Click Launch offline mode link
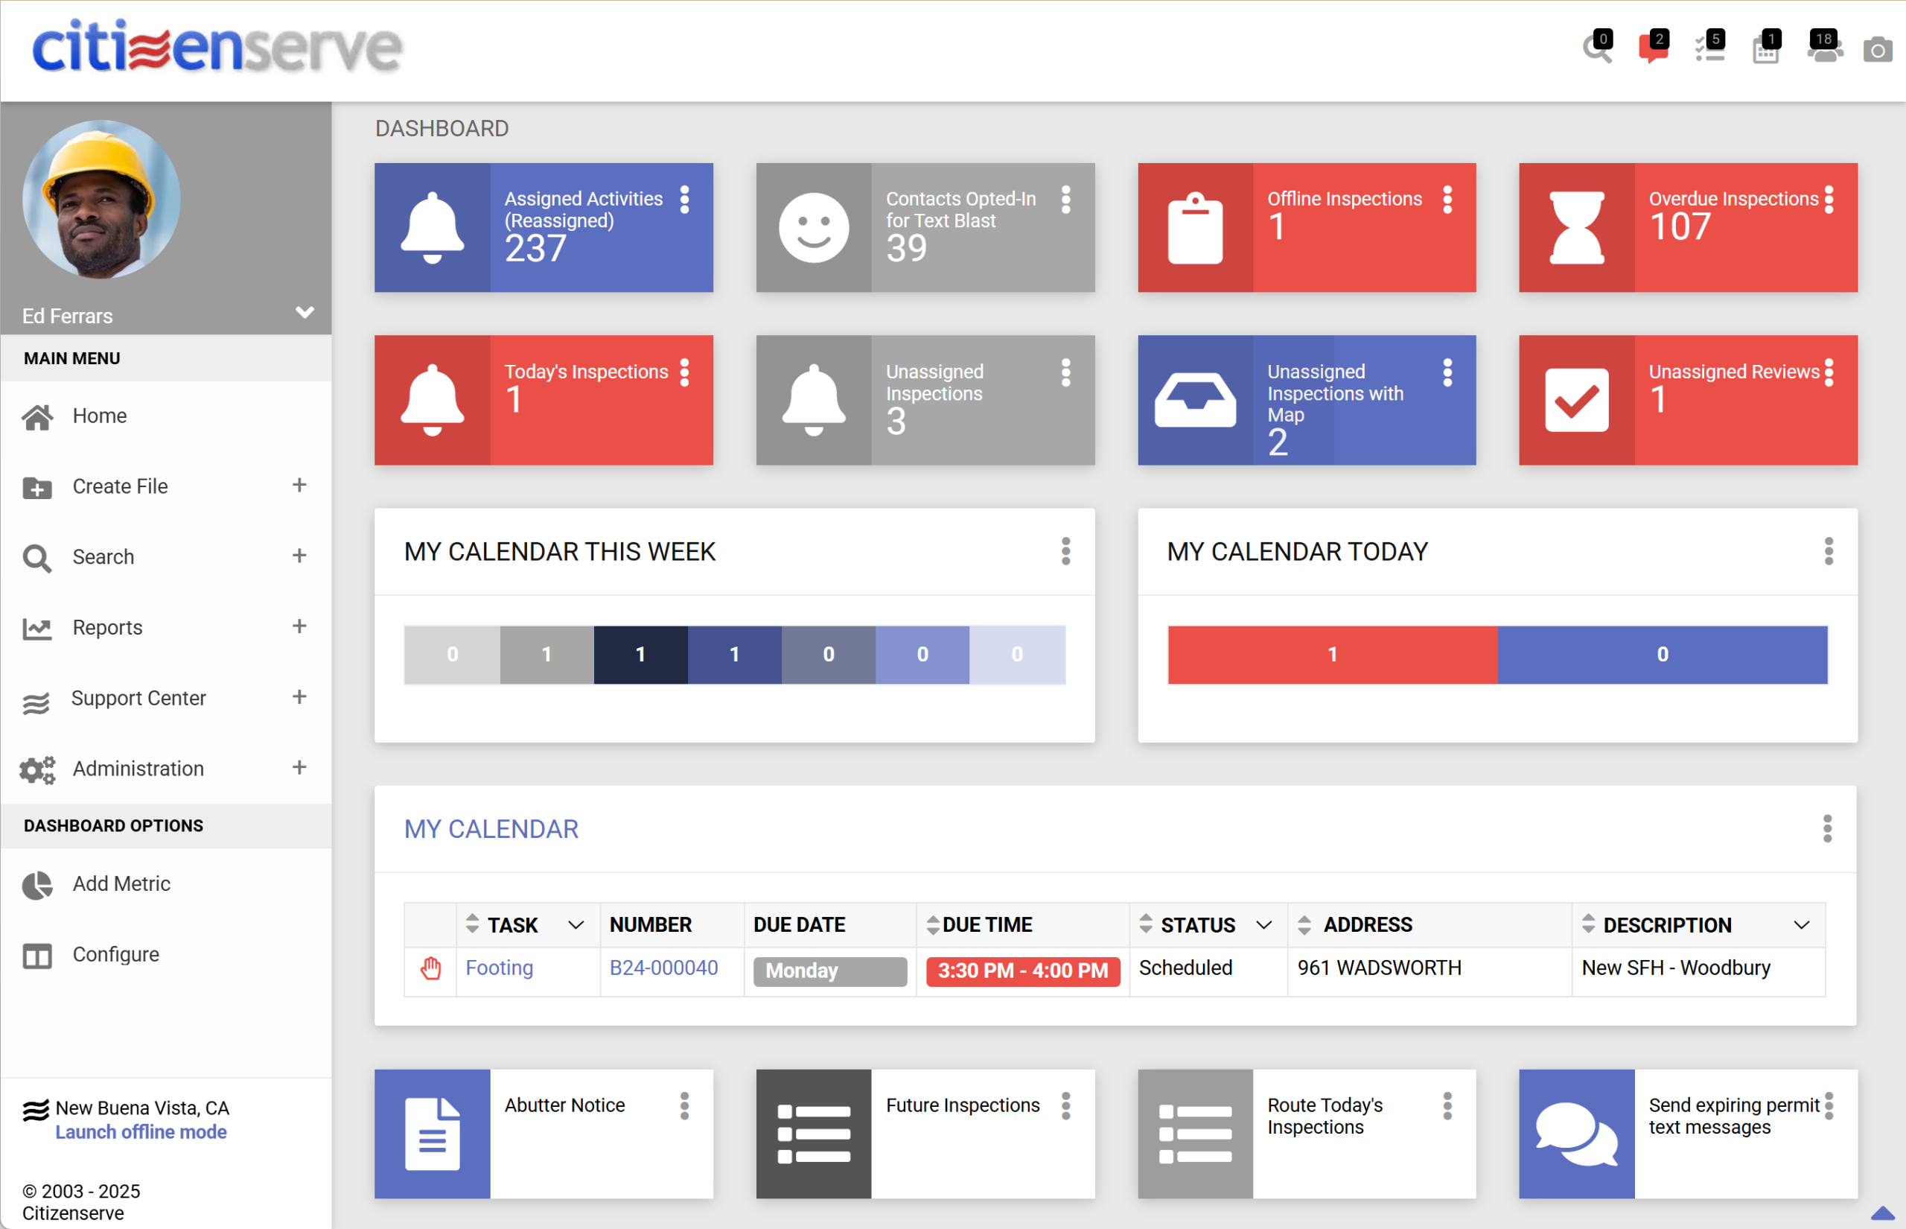The height and width of the screenshot is (1229, 1906). click(141, 1131)
